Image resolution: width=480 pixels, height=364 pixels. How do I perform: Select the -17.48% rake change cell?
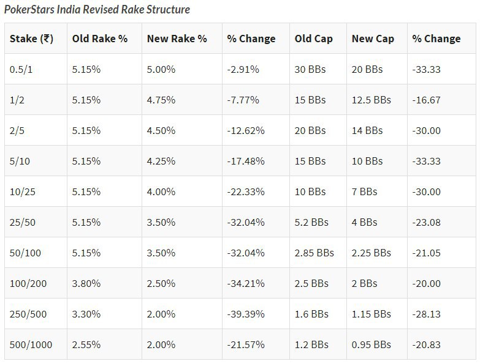click(x=246, y=161)
